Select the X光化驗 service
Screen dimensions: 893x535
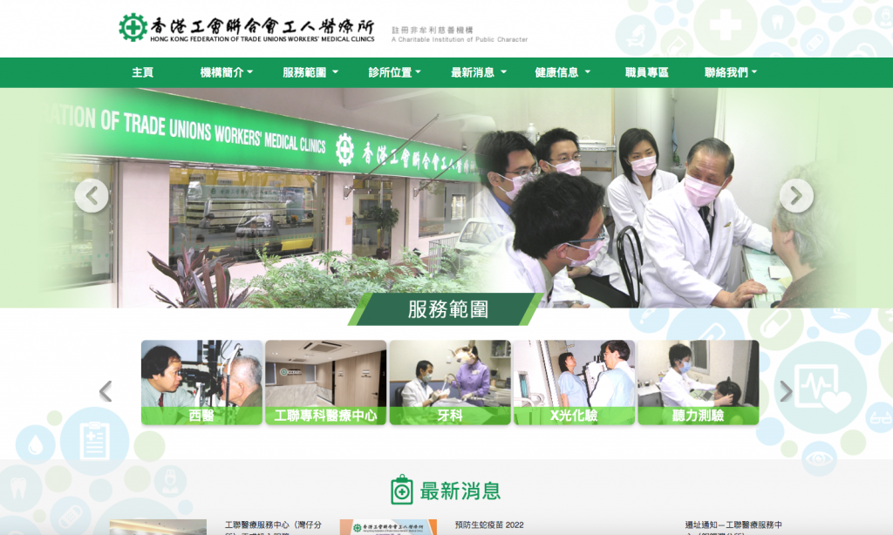[x=576, y=382]
